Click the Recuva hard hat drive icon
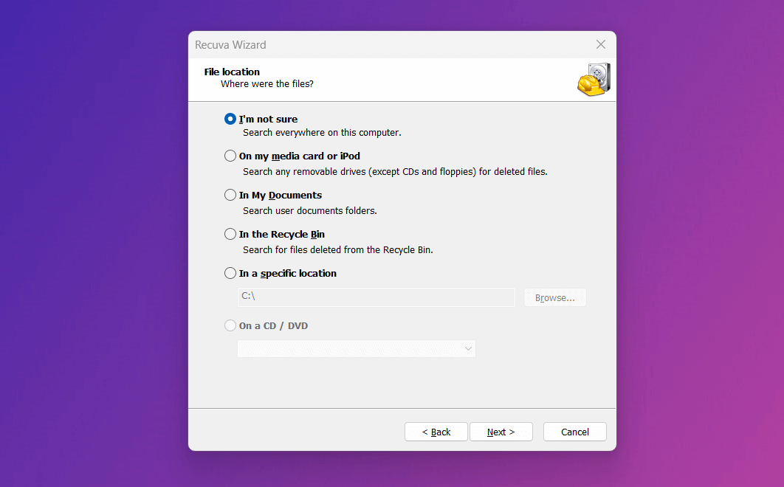Screen dimensions: 784x487 (594, 80)
